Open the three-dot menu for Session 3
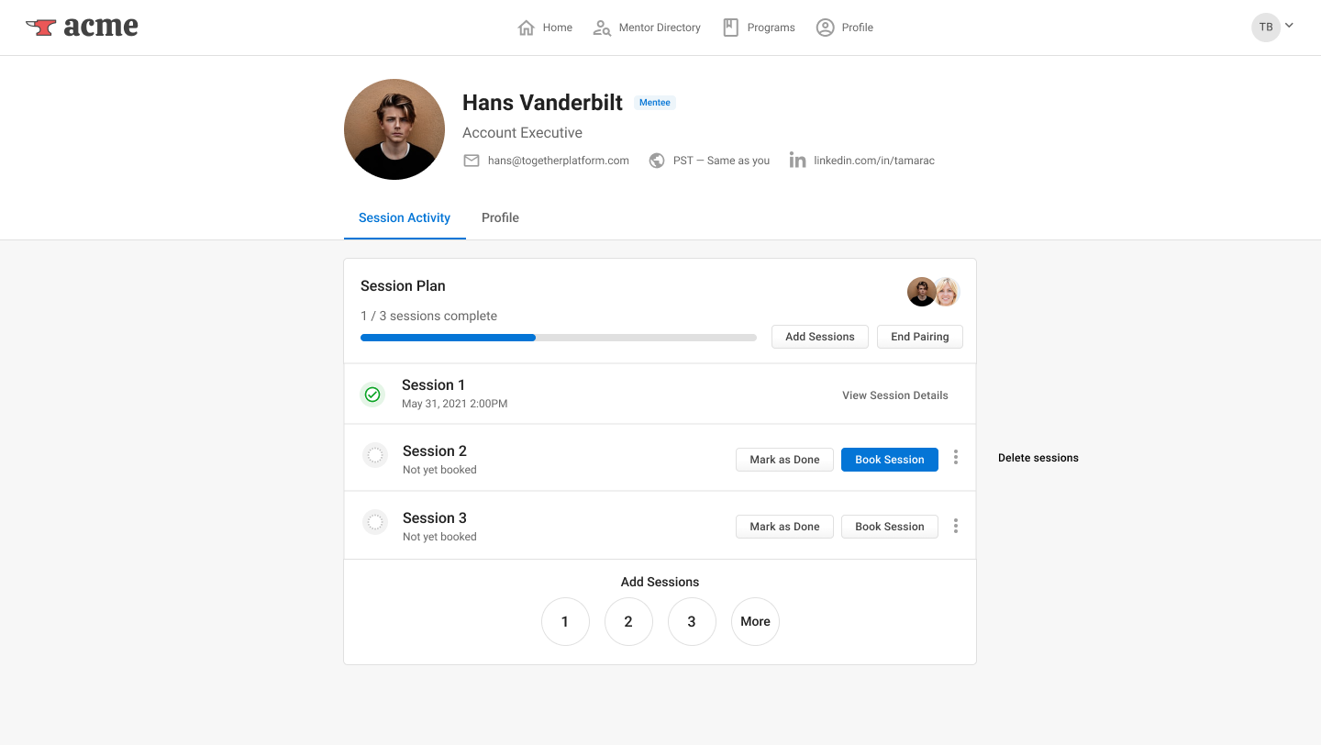 coord(955,525)
